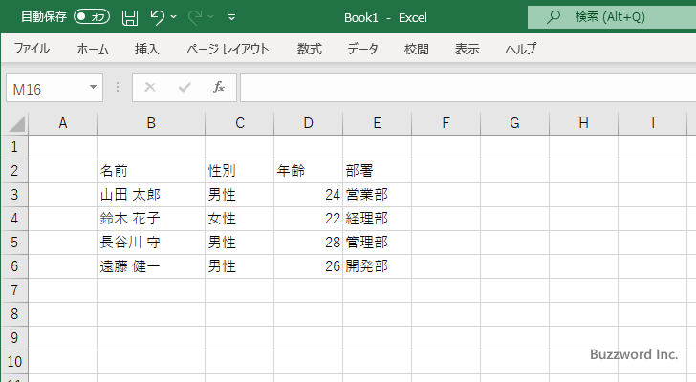Select column C header
This screenshot has width=696, height=382.
(240, 123)
